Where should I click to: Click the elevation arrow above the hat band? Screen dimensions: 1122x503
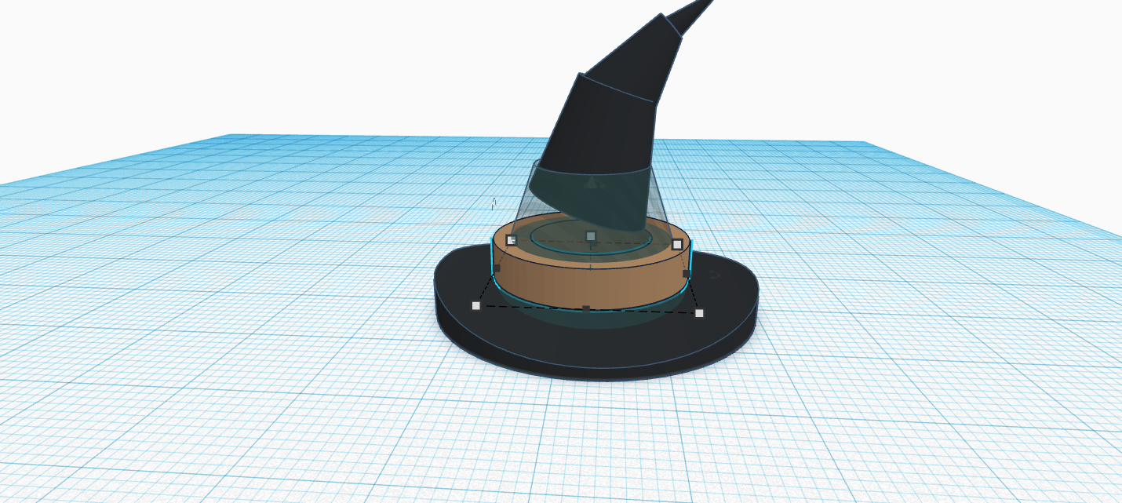(494, 202)
